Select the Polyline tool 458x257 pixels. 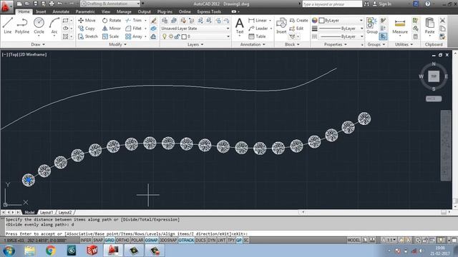tap(22, 26)
